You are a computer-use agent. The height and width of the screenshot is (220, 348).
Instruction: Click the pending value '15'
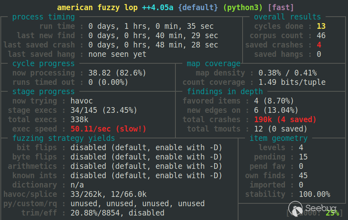pyautogui.click(x=303, y=157)
